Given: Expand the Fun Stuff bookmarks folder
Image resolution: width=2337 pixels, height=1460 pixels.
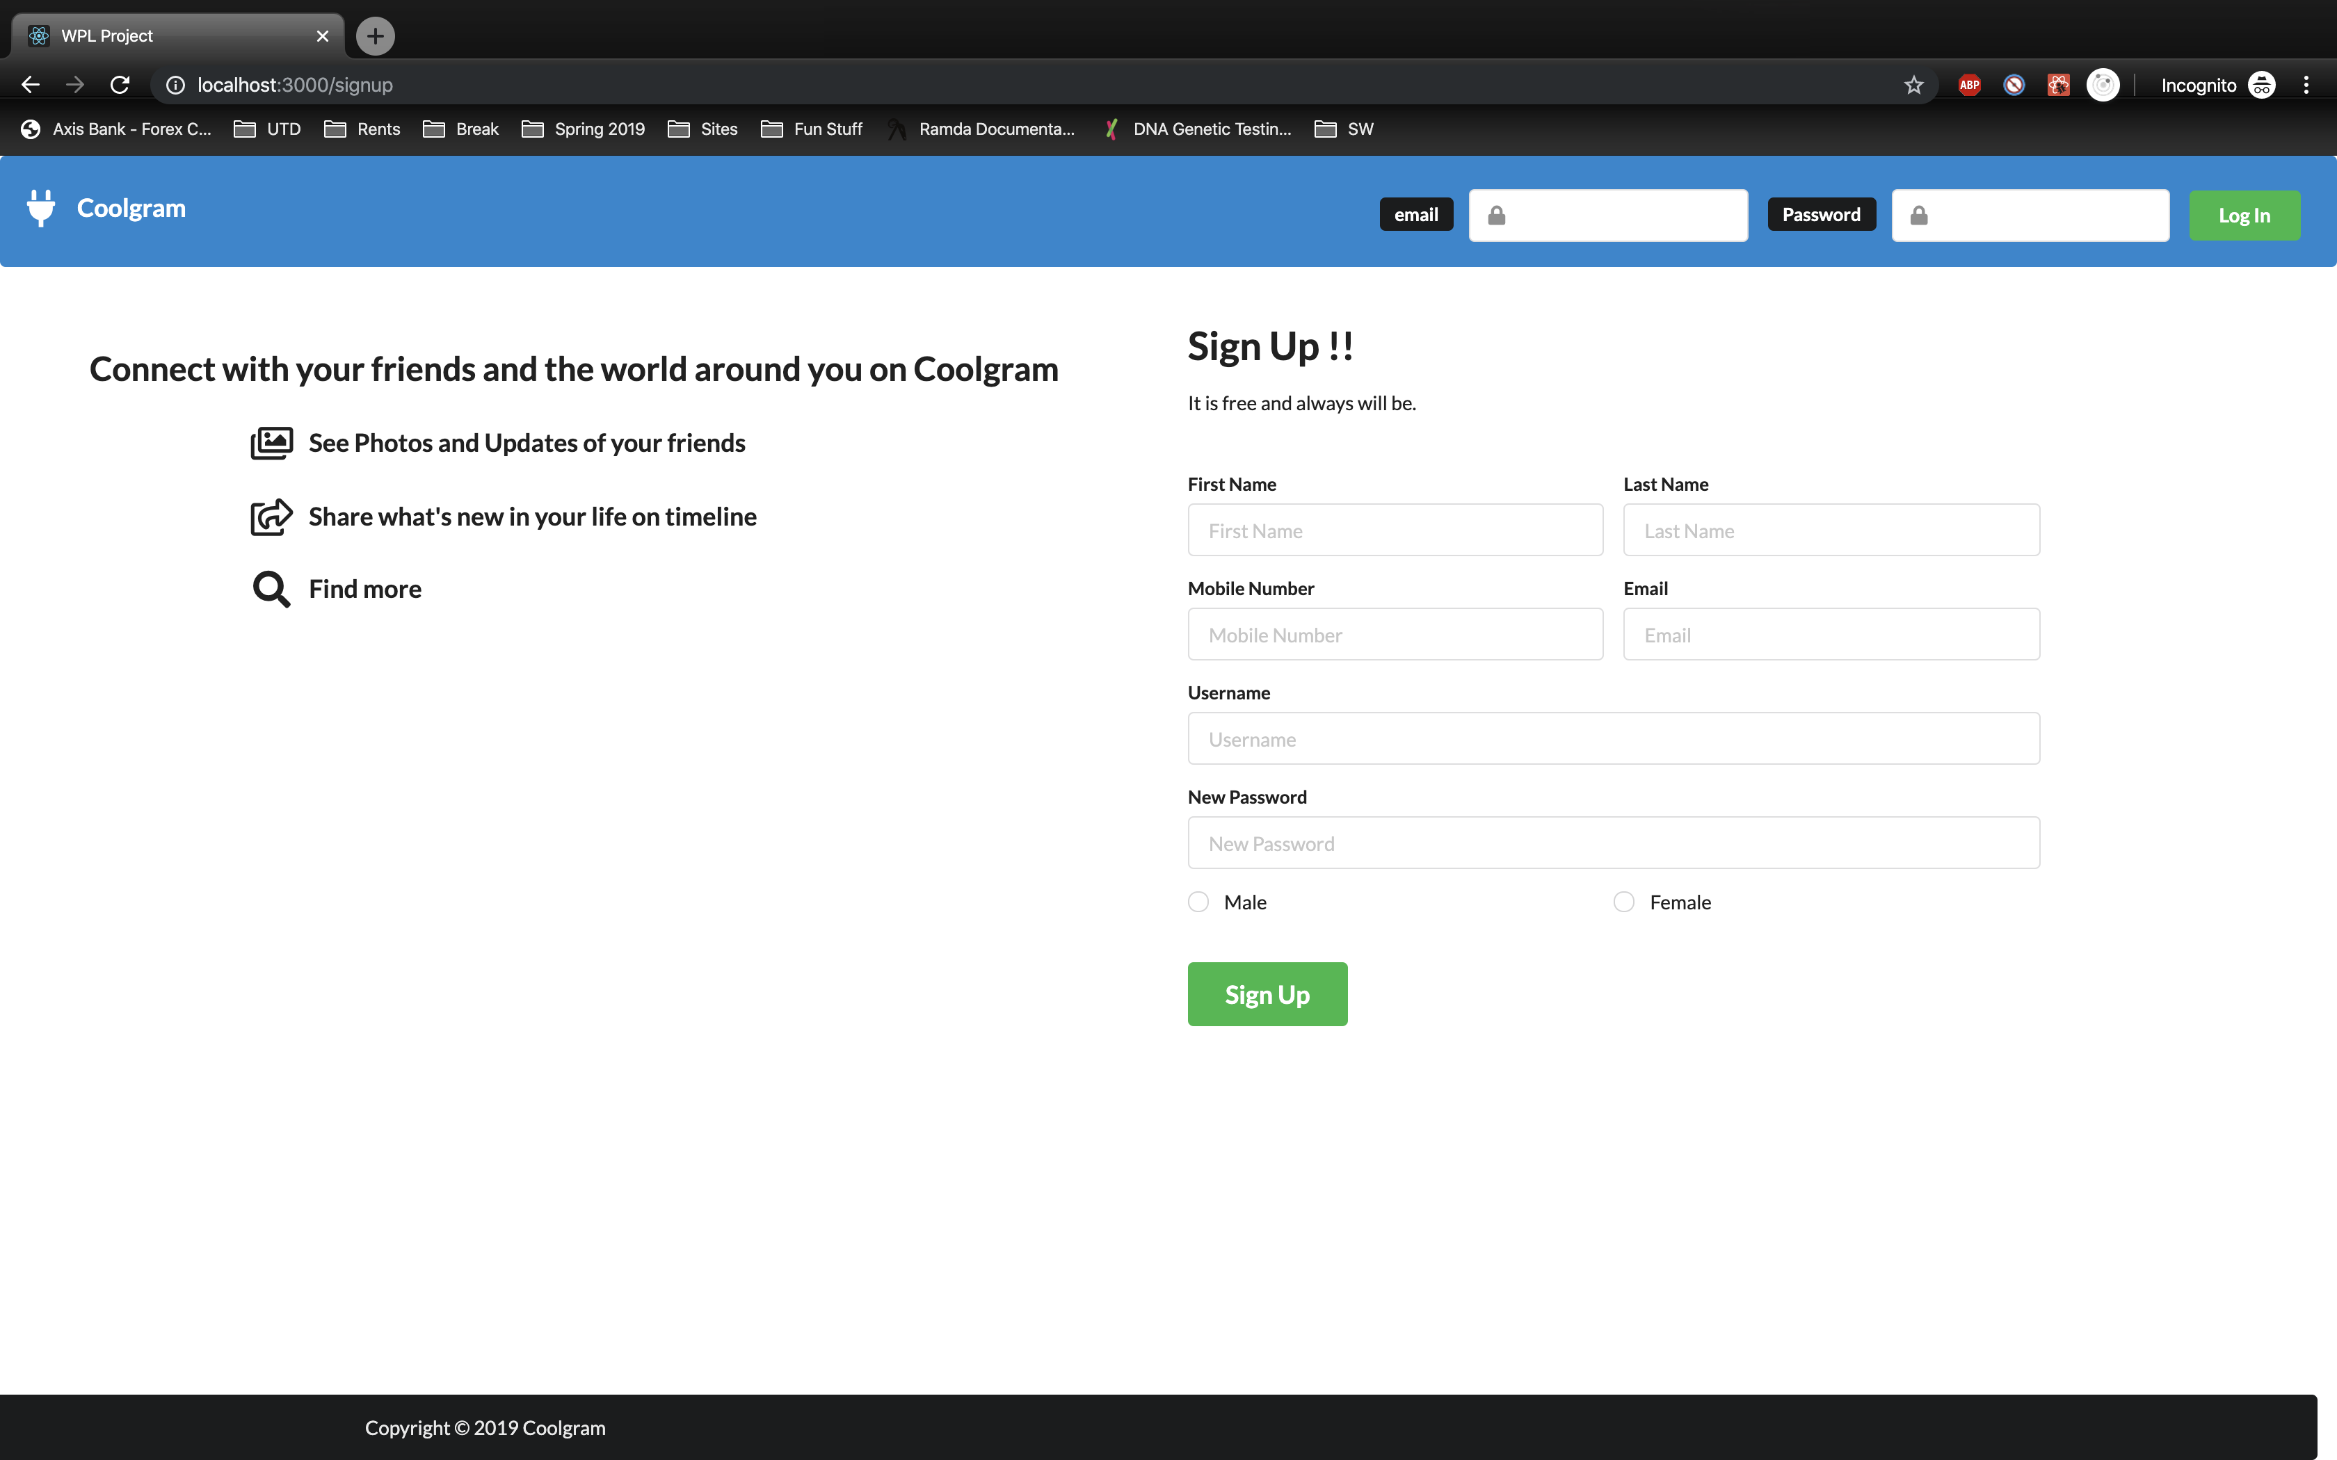Looking at the screenshot, I should coord(811,129).
